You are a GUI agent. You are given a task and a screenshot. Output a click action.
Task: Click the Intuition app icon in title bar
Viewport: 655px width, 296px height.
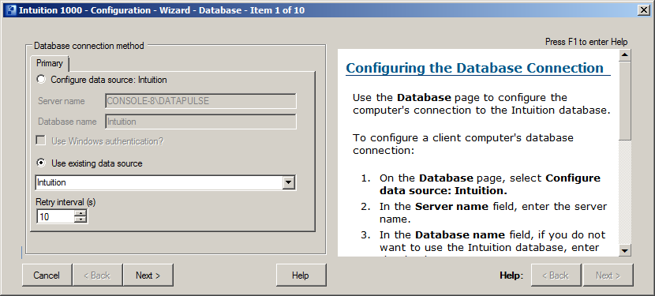pyautogui.click(x=11, y=10)
